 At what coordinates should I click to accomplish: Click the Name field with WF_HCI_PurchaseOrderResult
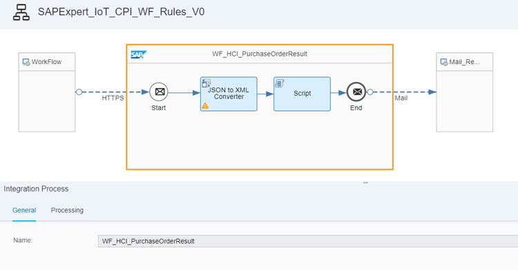(308, 241)
